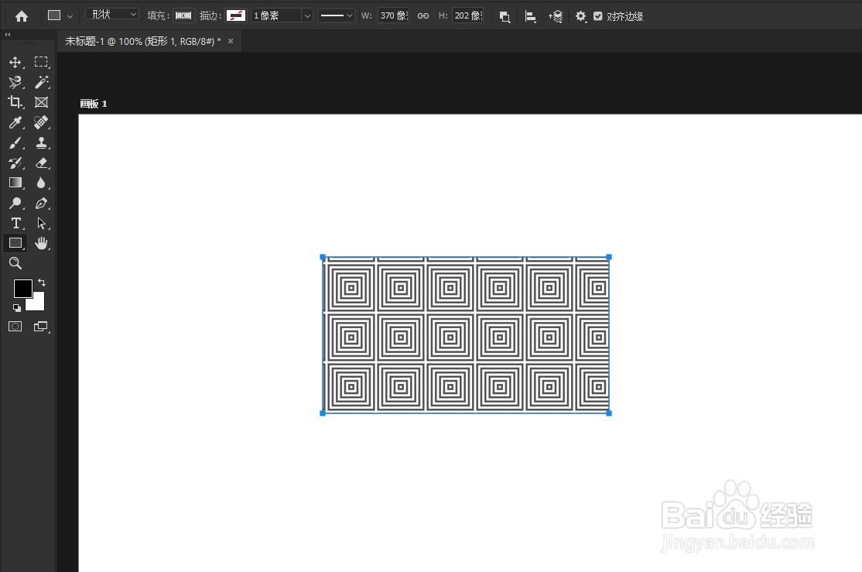Image resolution: width=862 pixels, height=572 pixels.
Task: Open path alignment options
Action: (x=531, y=16)
